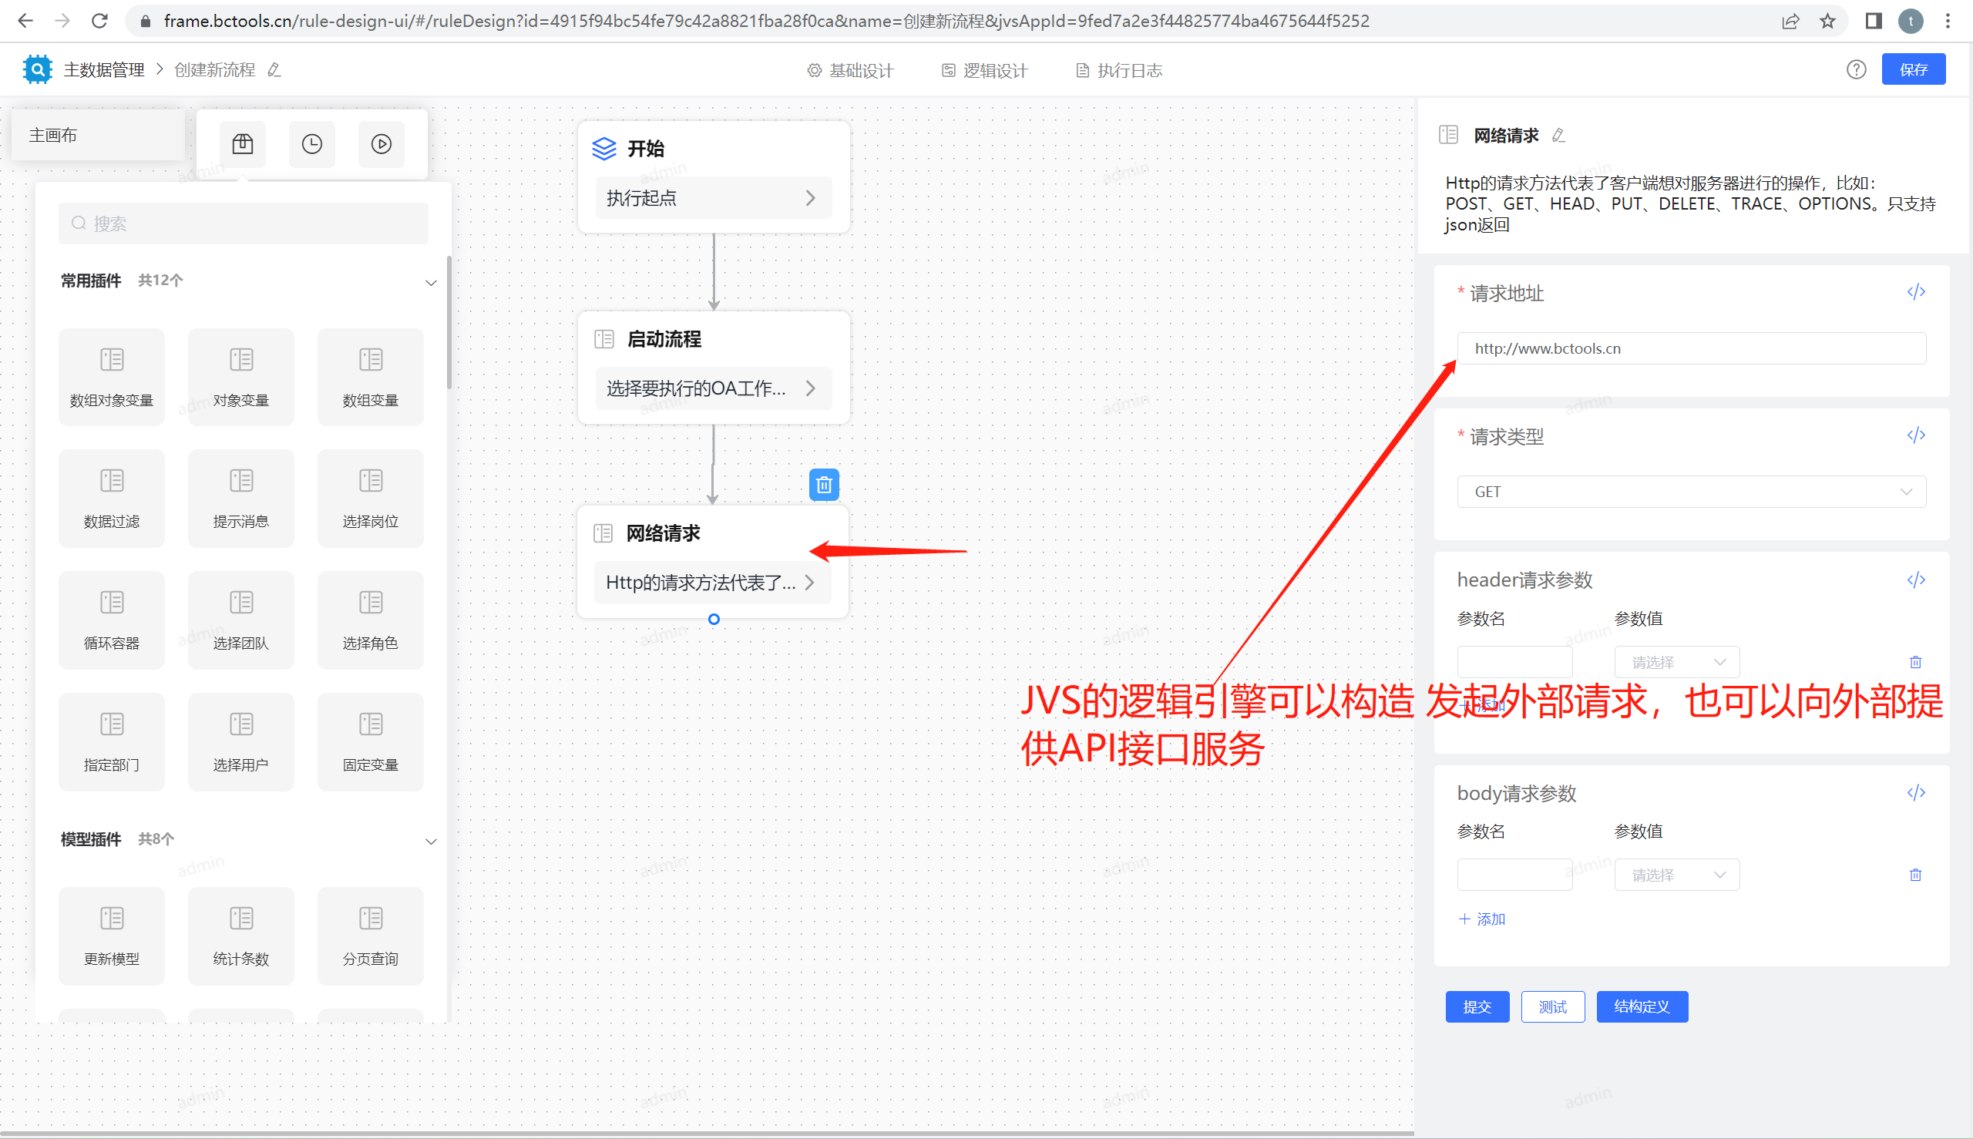Select the 选择团队 plugin

tap(241, 621)
